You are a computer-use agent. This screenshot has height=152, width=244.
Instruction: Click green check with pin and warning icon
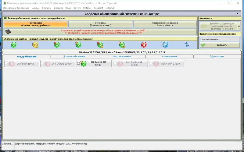[x=100, y=45]
